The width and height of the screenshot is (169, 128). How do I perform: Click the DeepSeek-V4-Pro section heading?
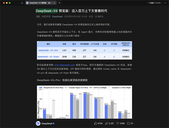(62, 80)
